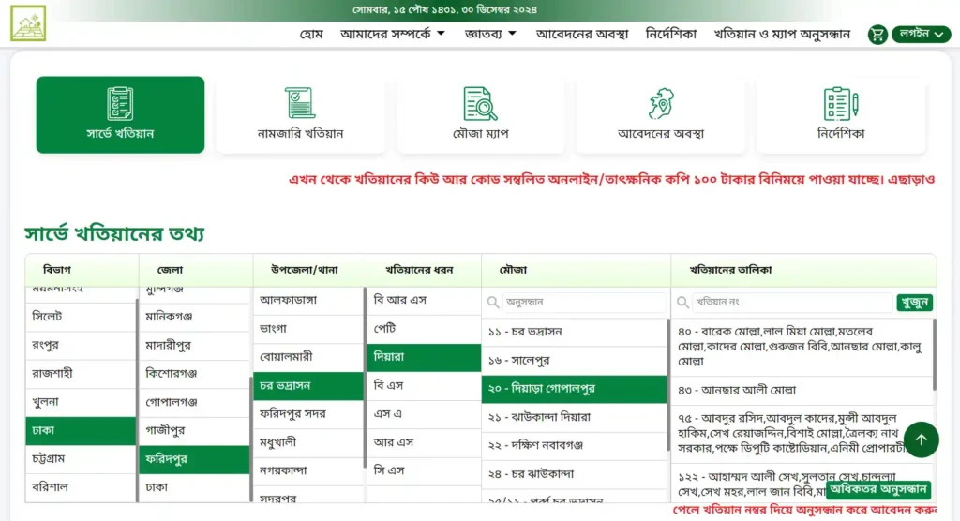Open খতিয়ান ও ম্যাপ অনুসন্ধান menu

click(782, 35)
